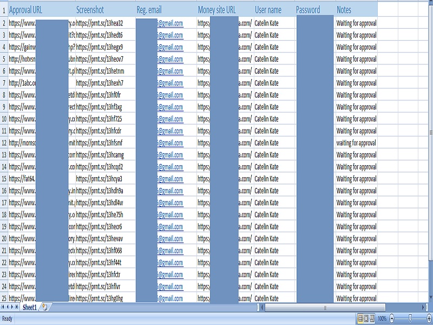Select the lowercase waiting for approval cell

tap(355, 142)
